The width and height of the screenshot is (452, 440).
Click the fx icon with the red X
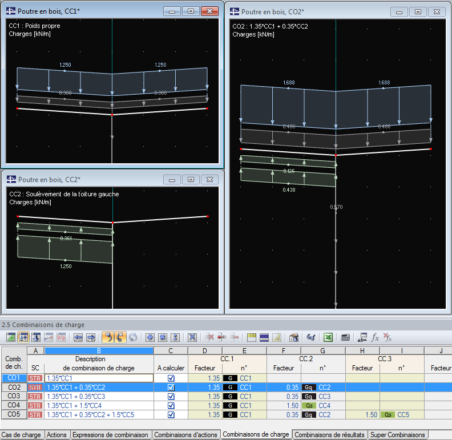(x=388, y=337)
